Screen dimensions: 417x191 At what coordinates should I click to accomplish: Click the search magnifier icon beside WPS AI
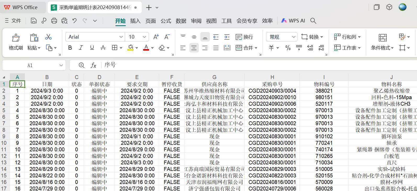point(313,21)
